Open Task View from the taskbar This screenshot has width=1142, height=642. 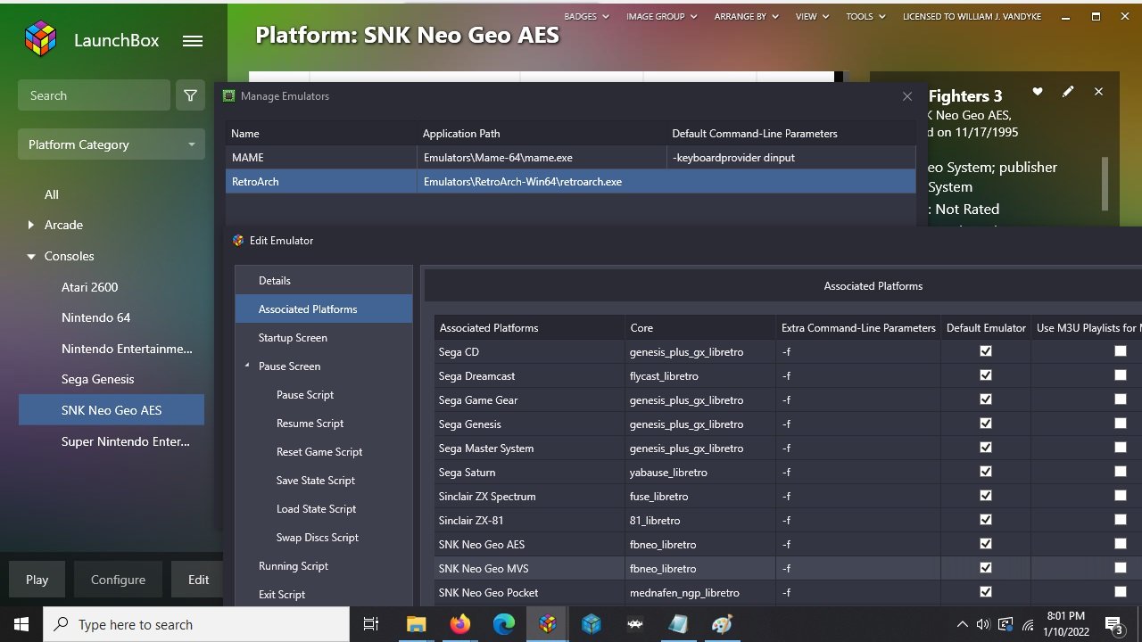coord(371,625)
